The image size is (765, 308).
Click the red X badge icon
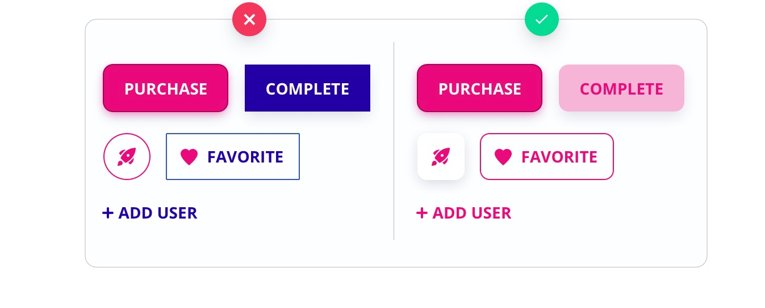tap(249, 20)
